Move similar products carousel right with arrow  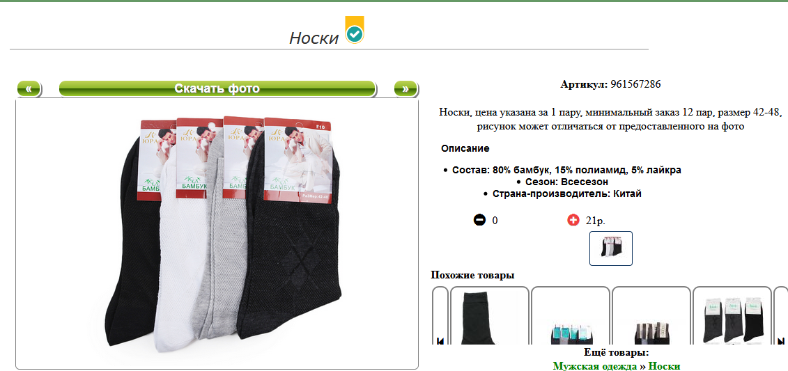(x=781, y=341)
